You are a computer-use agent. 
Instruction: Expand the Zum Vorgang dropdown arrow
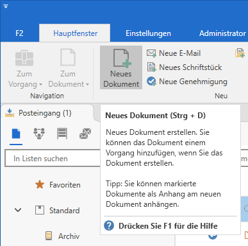click(x=40, y=85)
